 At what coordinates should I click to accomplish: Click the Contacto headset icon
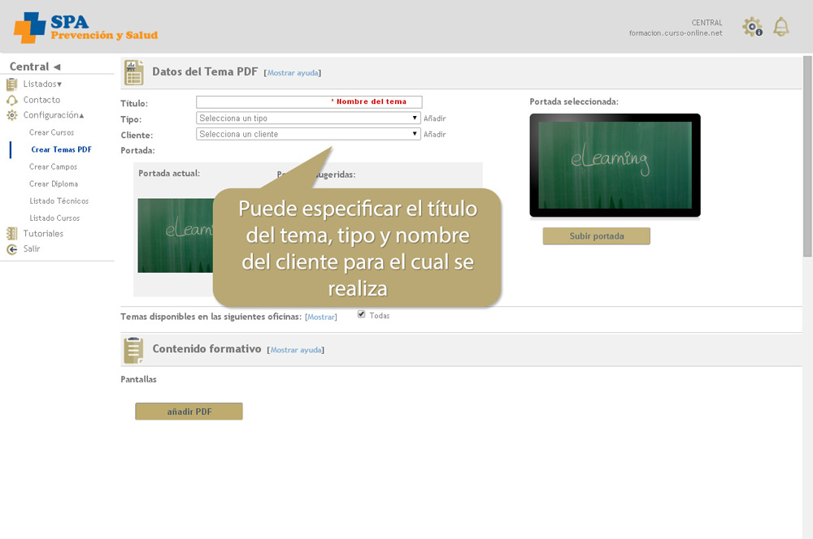pyautogui.click(x=11, y=100)
